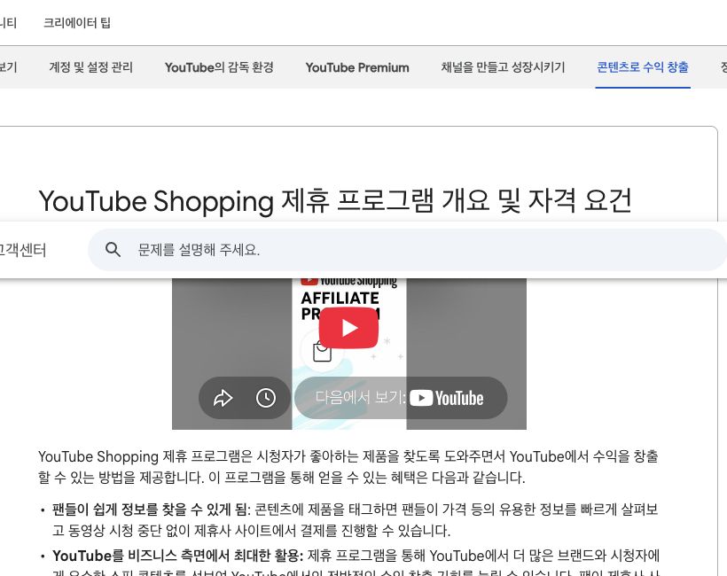Select 콘텐츠로 수익 창출 tab
Image resolution: width=727 pixels, height=576 pixels.
pos(643,67)
